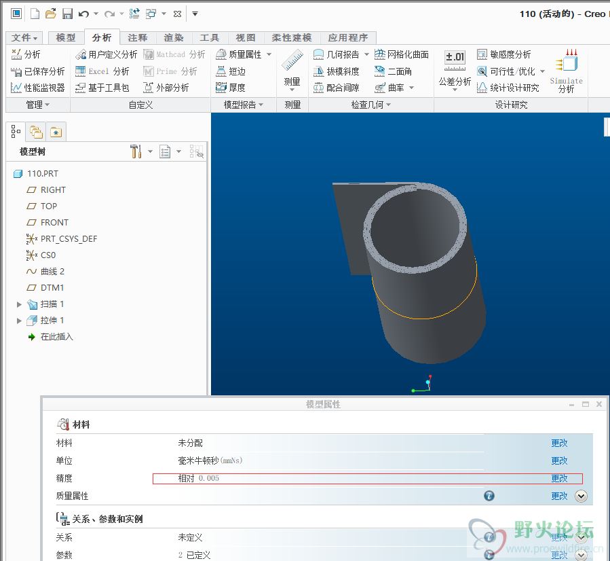Select DTM1 datum plane in the tree

point(45,288)
